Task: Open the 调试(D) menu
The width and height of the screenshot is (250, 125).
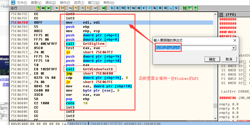Action: pyautogui.click(x=51, y=3)
